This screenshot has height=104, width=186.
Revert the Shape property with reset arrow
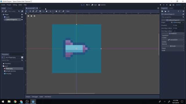click(x=172, y=23)
